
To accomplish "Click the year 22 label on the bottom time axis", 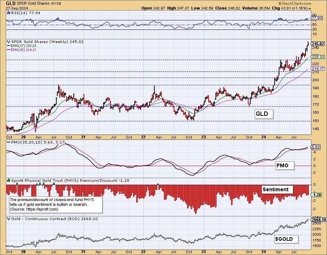I will (x=143, y=252).
